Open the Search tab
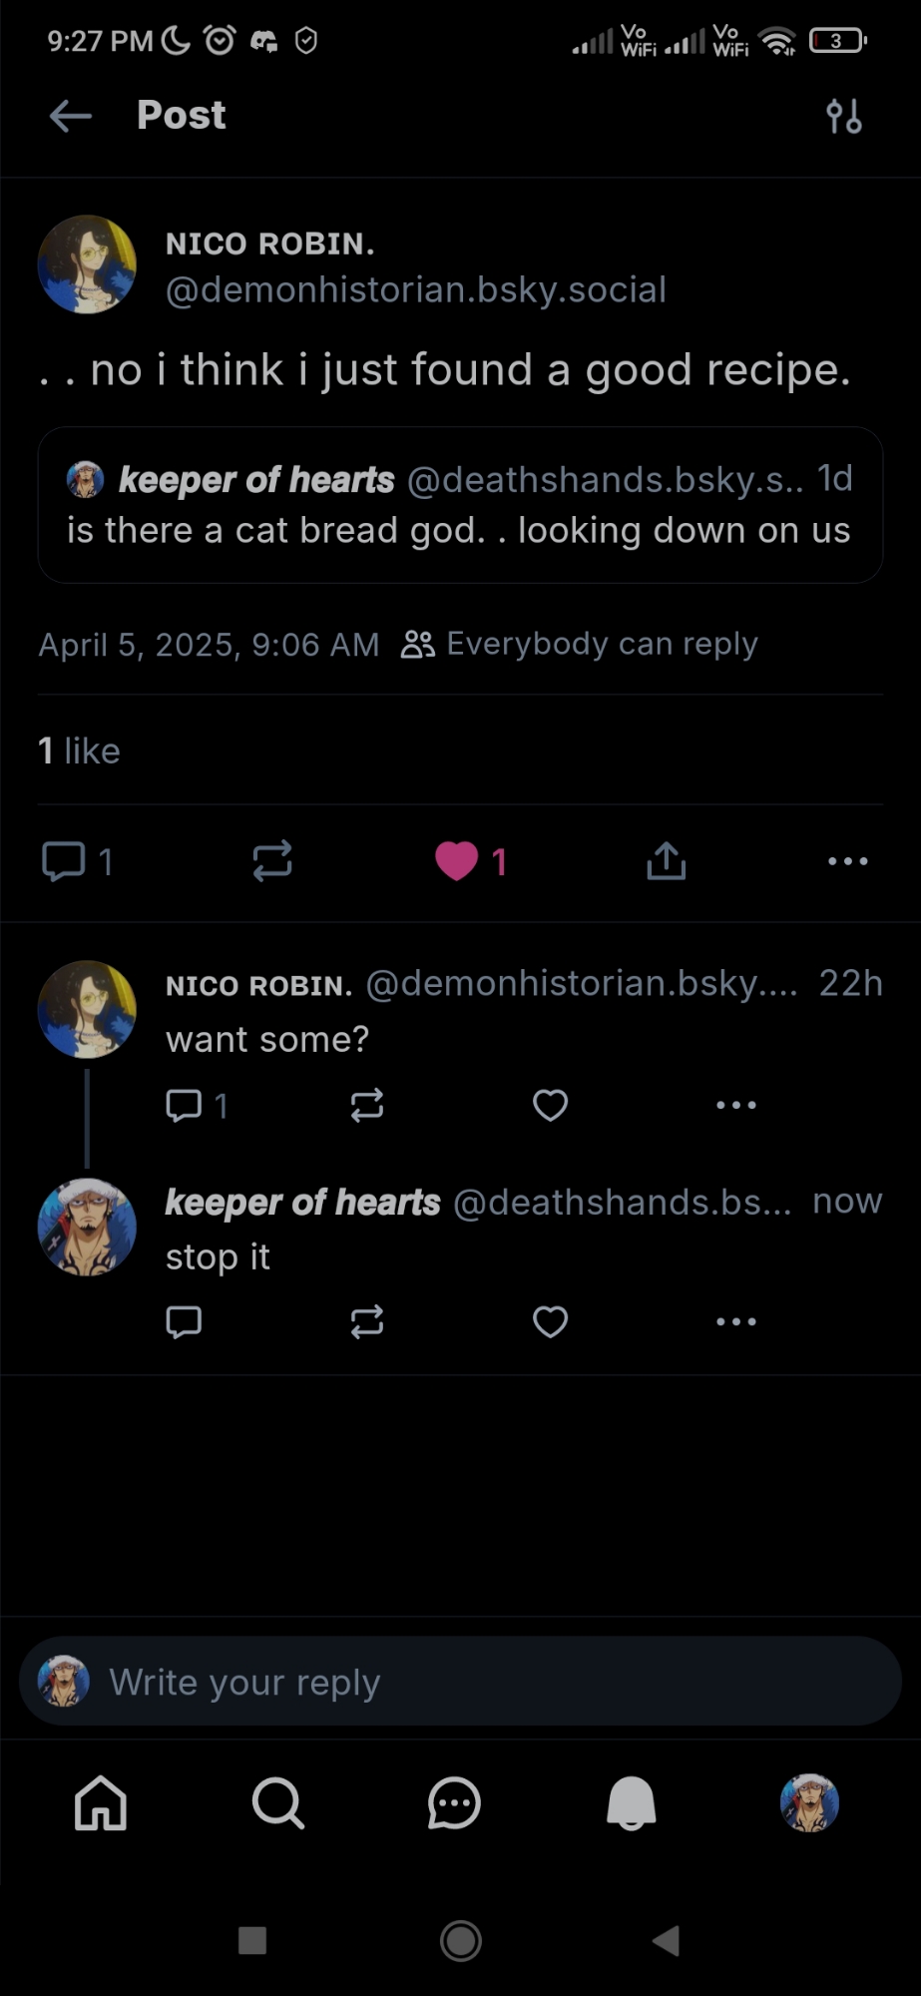This screenshot has height=1996, width=921. point(277,1803)
